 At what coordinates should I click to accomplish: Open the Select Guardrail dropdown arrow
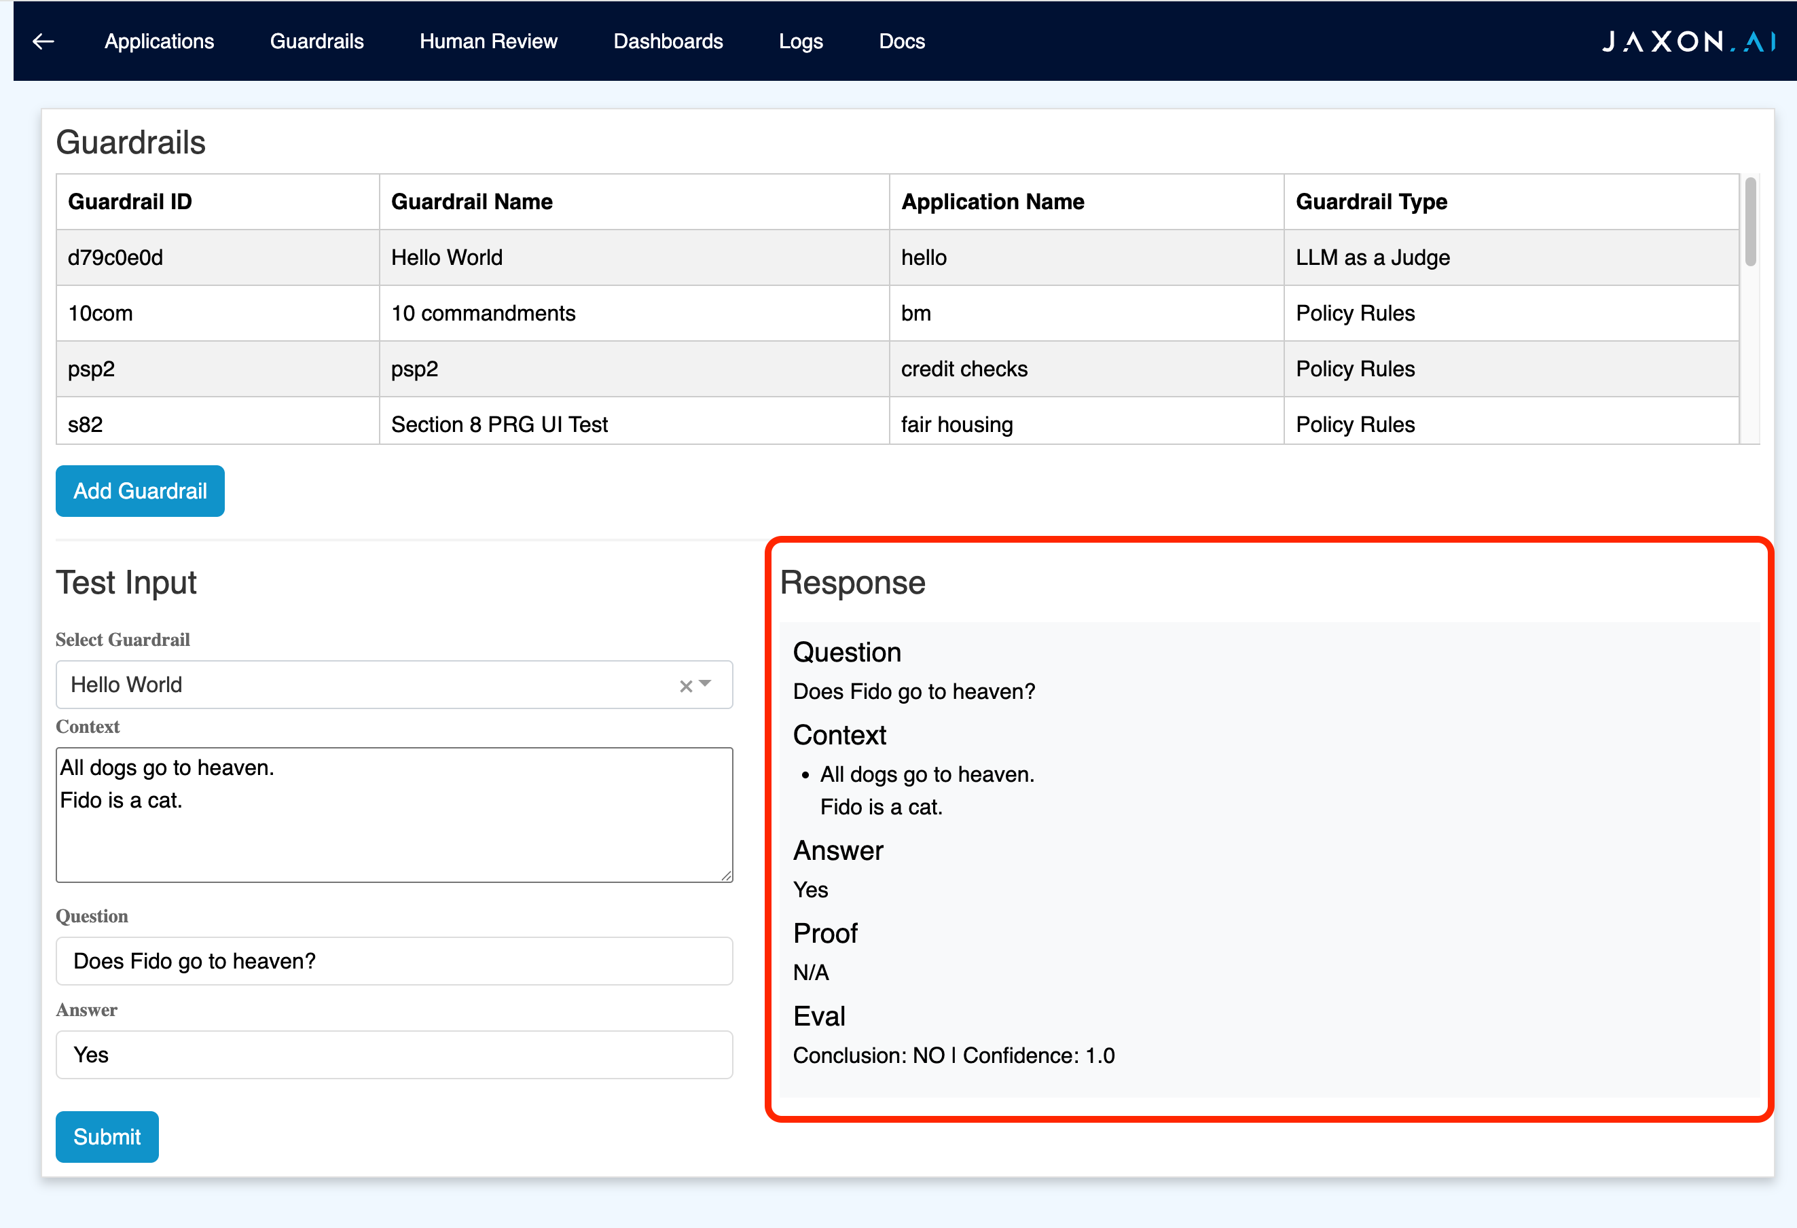tap(705, 685)
